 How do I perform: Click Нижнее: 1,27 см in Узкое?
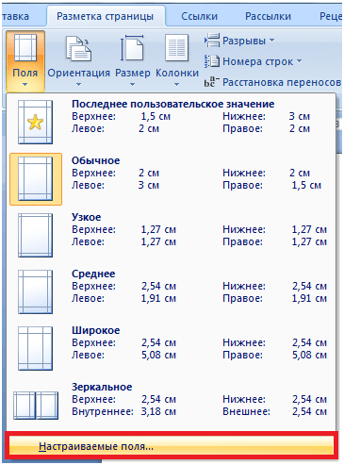(x=275, y=229)
